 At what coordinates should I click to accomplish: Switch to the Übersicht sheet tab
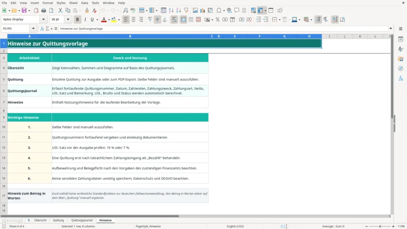click(40, 220)
